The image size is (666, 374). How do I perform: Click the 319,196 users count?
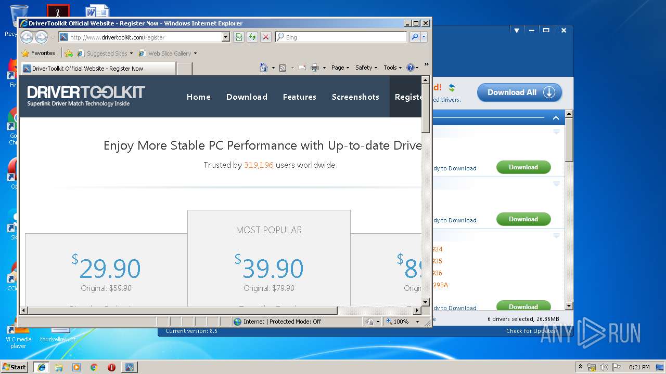259,165
